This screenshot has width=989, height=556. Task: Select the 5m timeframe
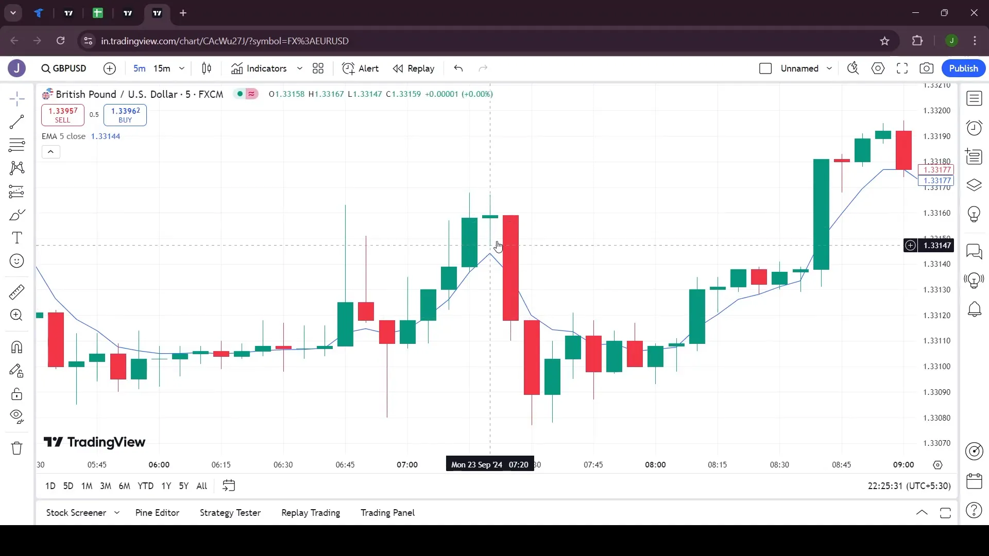pyautogui.click(x=139, y=68)
